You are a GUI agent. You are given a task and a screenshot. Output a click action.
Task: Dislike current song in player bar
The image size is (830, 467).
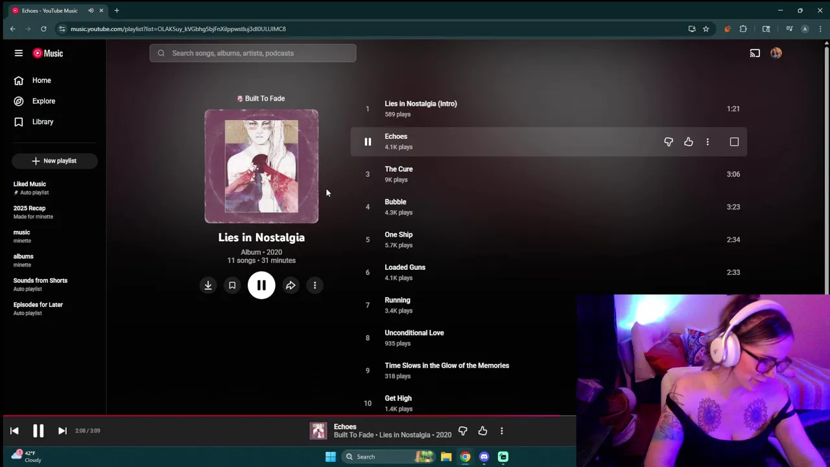coord(463,431)
